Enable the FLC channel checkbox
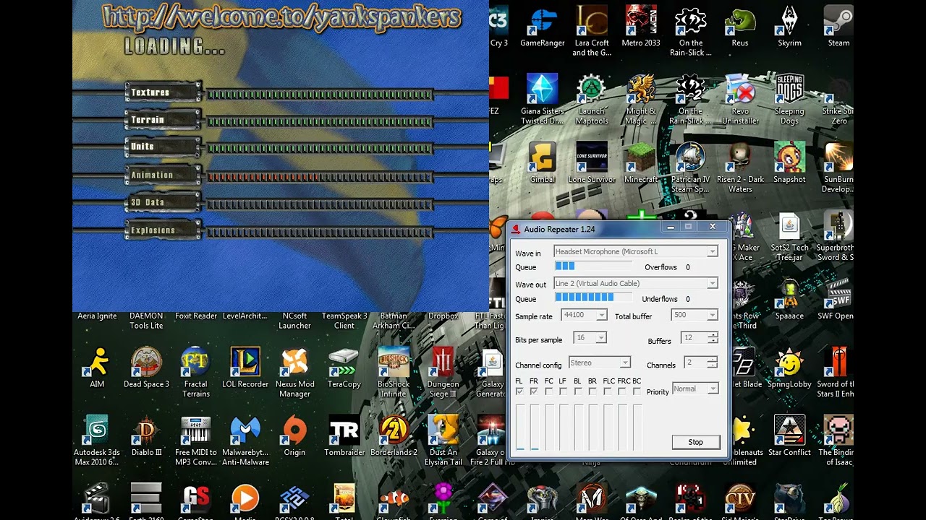Viewport: 926px width, 520px height. 607,391
